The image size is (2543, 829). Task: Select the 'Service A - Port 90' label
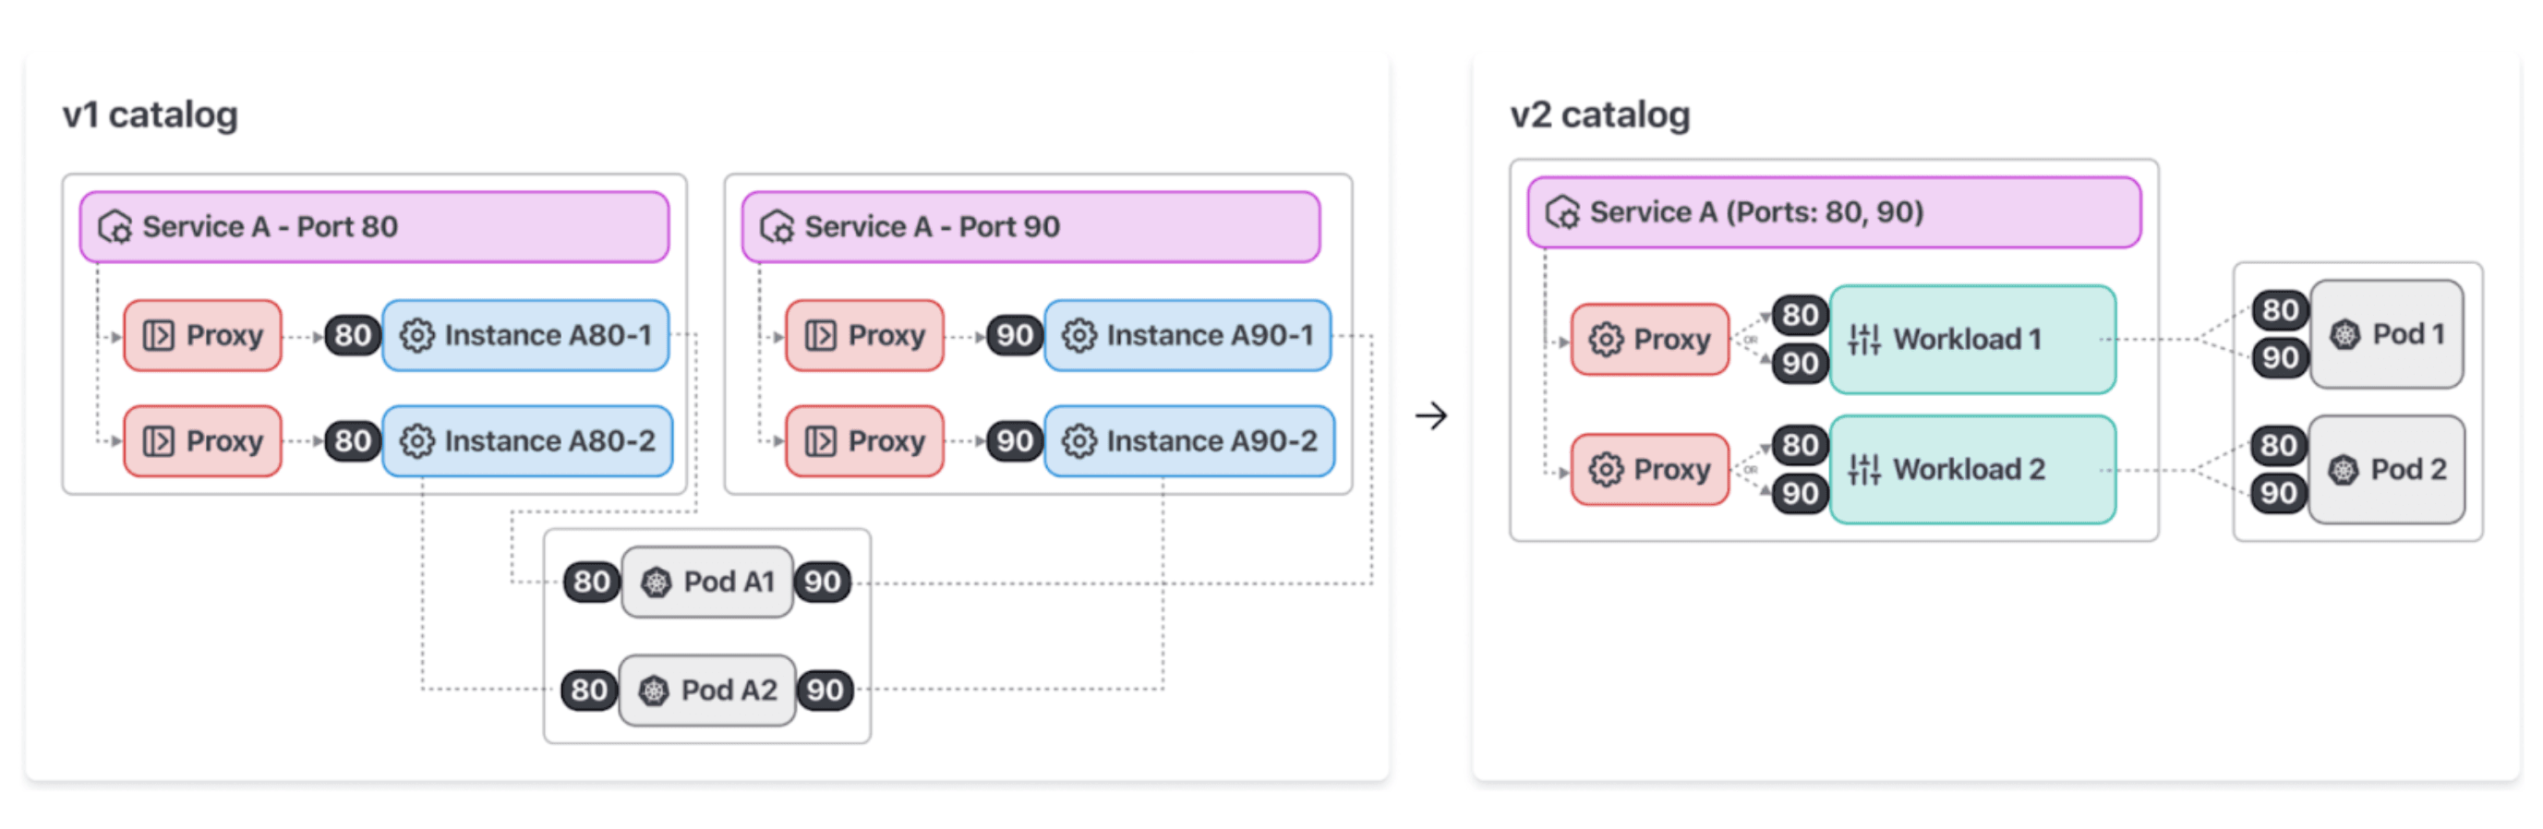(932, 227)
